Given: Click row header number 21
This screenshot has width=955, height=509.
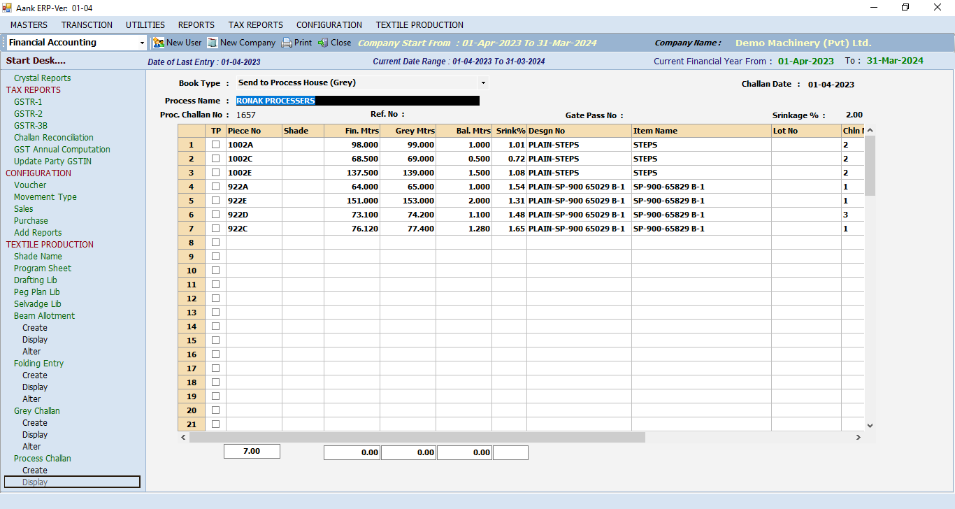Looking at the screenshot, I should click(x=192, y=424).
